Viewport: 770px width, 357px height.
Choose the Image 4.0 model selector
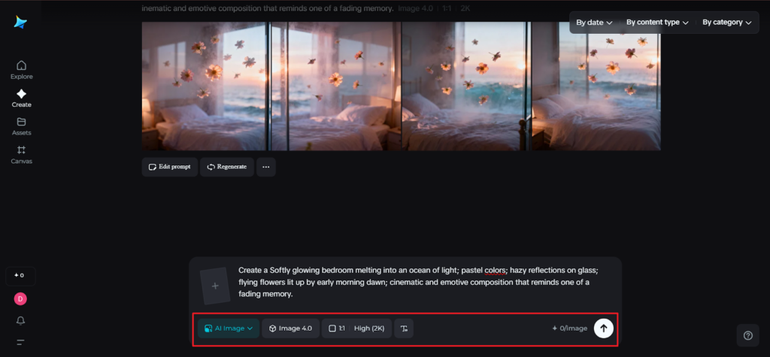click(x=290, y=328)
